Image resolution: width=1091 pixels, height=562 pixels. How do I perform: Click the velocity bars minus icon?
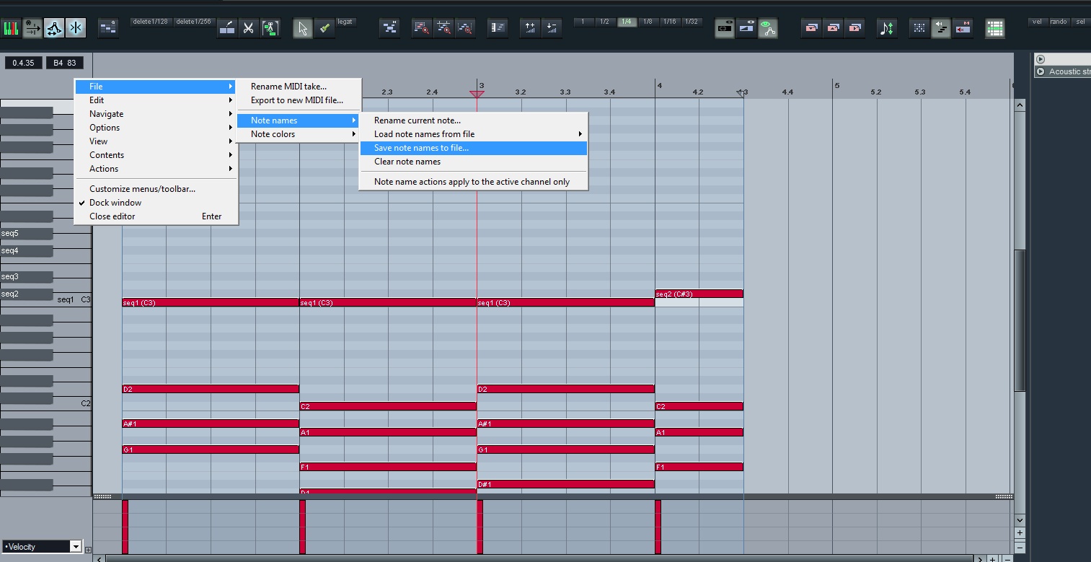552,28
